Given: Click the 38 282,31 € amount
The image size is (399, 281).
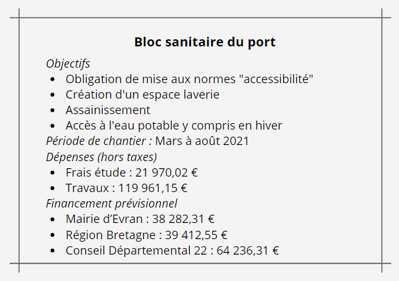Looking at the screenshot, I should 183,219.
